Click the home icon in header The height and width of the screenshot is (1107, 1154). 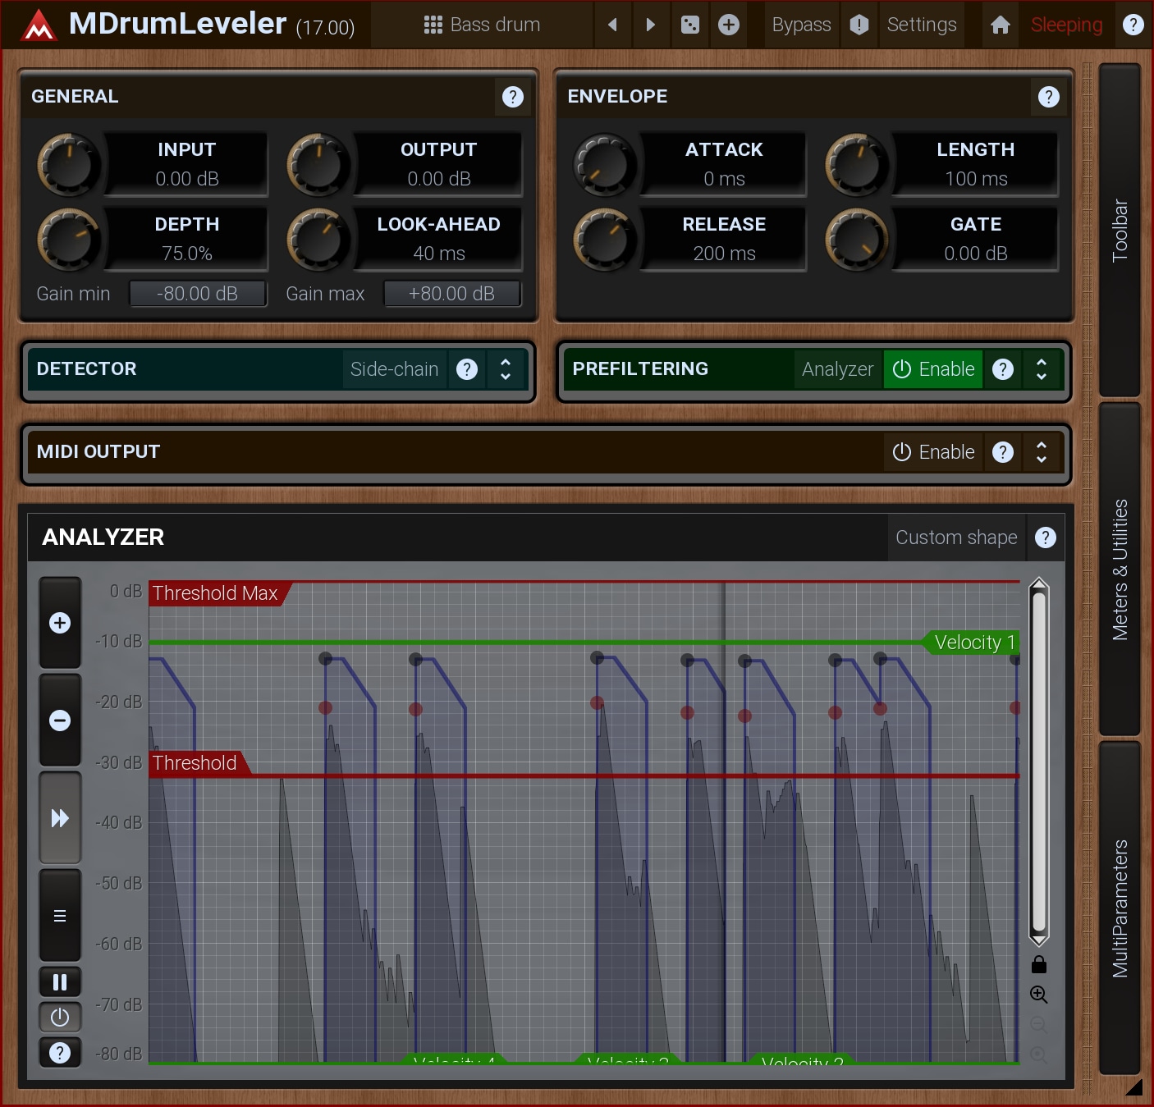coord(1000,25)
